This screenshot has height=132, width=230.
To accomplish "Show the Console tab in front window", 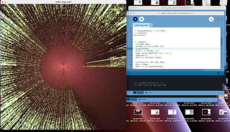I will [138, 92].
